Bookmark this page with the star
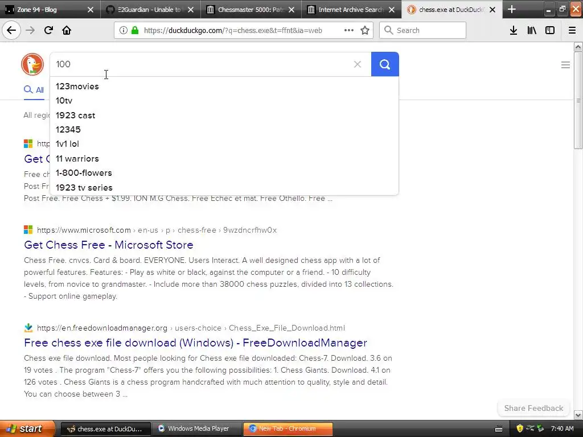The width and height of the screenshot is (583, 437). coord(365,30)
